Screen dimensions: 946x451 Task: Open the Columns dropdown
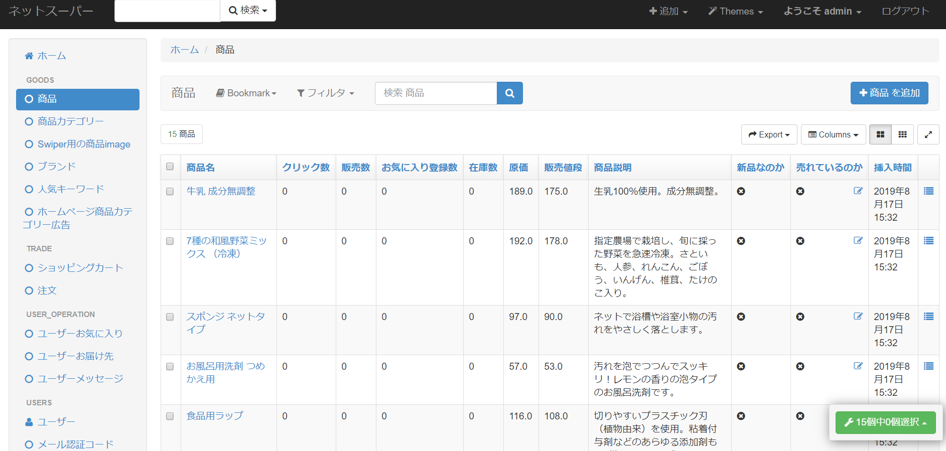(x=833, y=134)
